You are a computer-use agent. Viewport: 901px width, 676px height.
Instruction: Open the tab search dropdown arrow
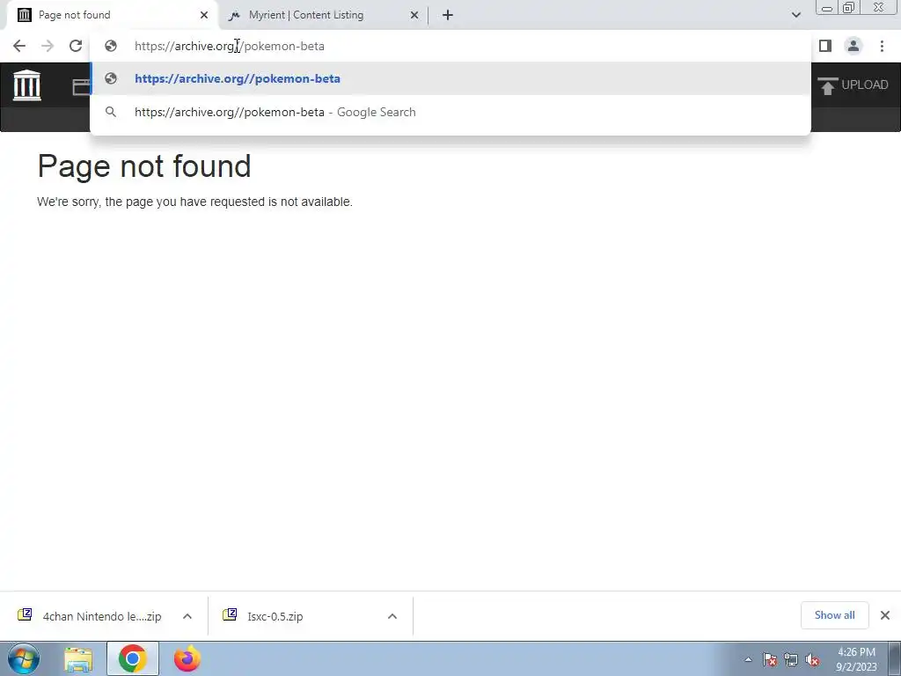[x=795, y=15]
